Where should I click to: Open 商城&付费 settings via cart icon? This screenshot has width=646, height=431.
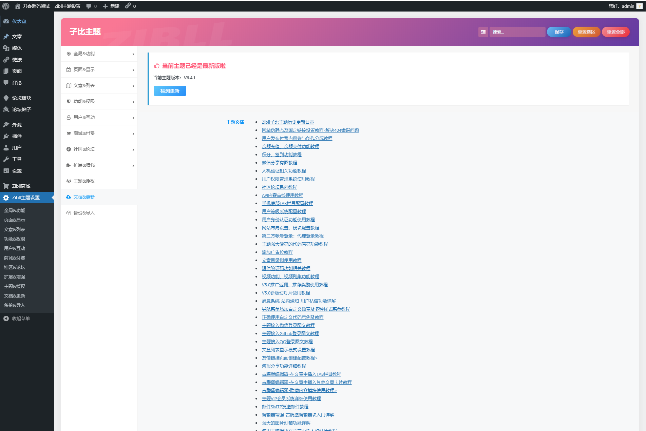pos(69,133)
